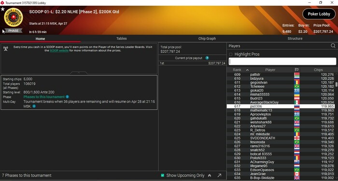Screen dimensions: 338x181
Task: Select player mathematic13 row
Action: tap(281, 111)
